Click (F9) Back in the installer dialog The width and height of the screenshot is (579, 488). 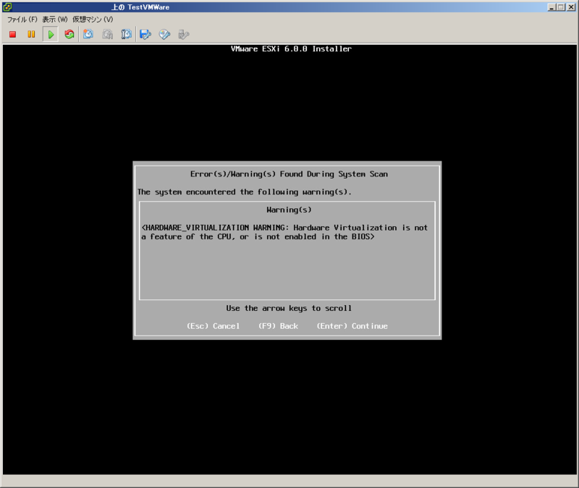(278, 326)
